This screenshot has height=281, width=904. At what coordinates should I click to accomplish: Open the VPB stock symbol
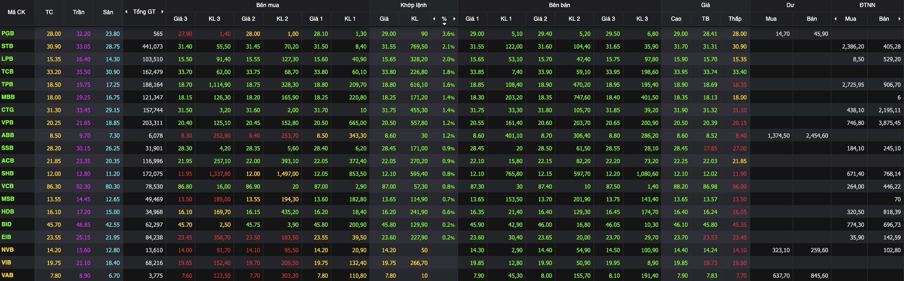click(x=8, y=123)
